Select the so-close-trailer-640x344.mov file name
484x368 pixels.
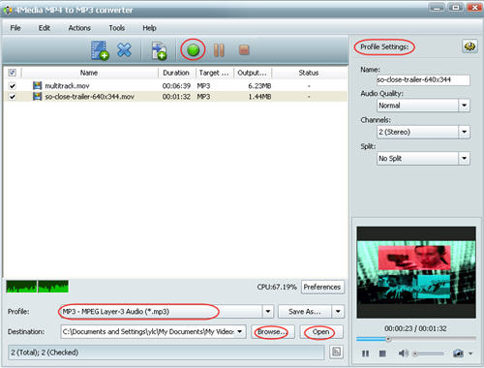click(x=89, y=97)
